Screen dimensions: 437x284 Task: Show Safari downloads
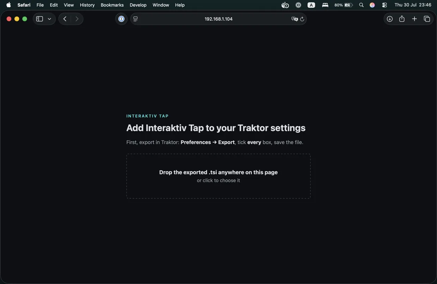coord(390,19)
